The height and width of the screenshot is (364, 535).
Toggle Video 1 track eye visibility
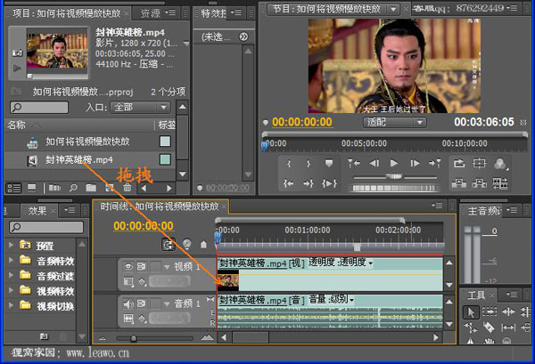128,267
